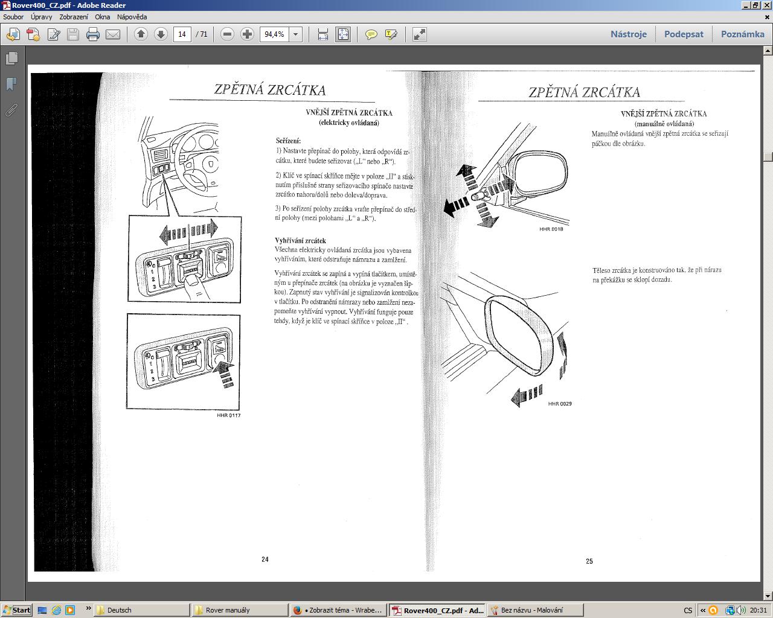Open the Attachments paperclip panel
Image resolution: width=773 pixels, height=618 pixels.
(x=11, y=110)
